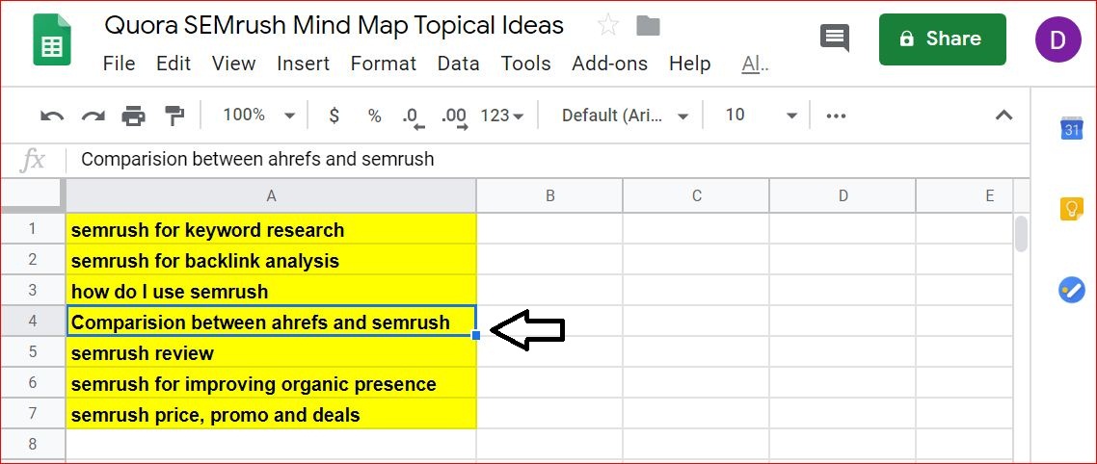The image size is (1097, 464).
Task: Select row 8 header
Action: pos(33,444)
